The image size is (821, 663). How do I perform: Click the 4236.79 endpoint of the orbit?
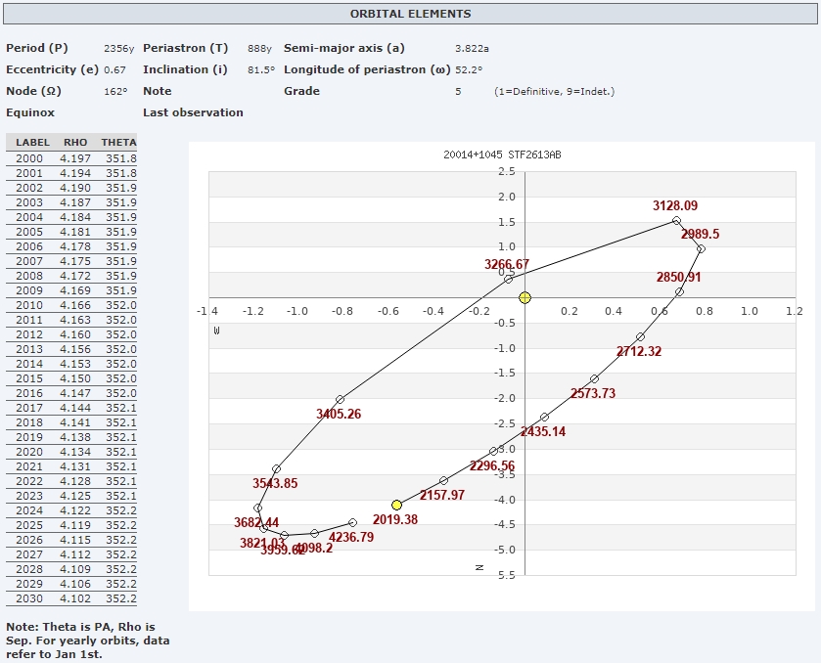coord(352,522)
